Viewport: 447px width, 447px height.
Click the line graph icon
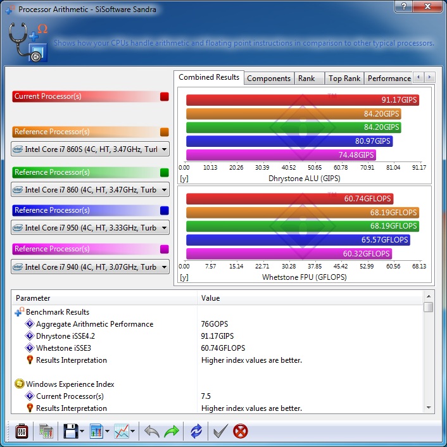(122, 431)
